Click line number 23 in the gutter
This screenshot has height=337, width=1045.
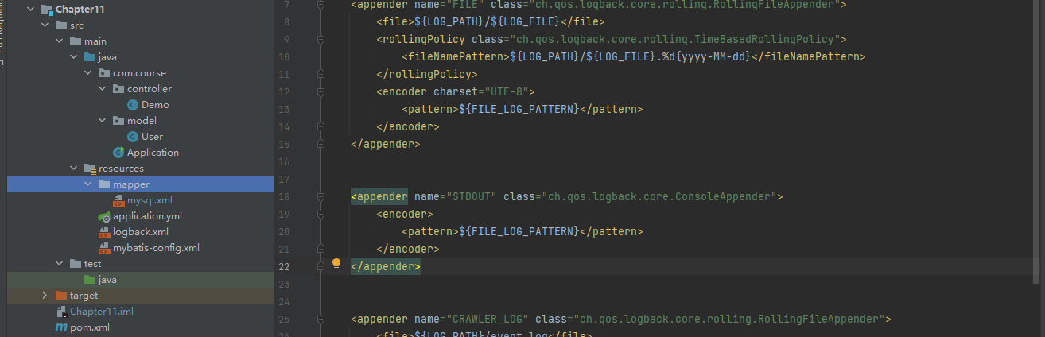click(284, 284)
